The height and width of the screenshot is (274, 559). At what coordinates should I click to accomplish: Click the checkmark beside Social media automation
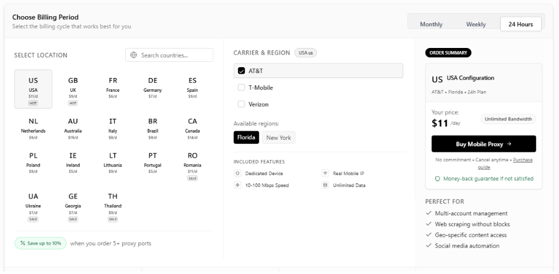(429, 245)
